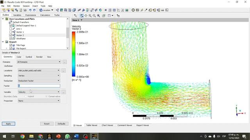Uncheck the Title Page checkbox
Image resolution: width=250 pixels, height=140 pixels.
pos(11,45)
